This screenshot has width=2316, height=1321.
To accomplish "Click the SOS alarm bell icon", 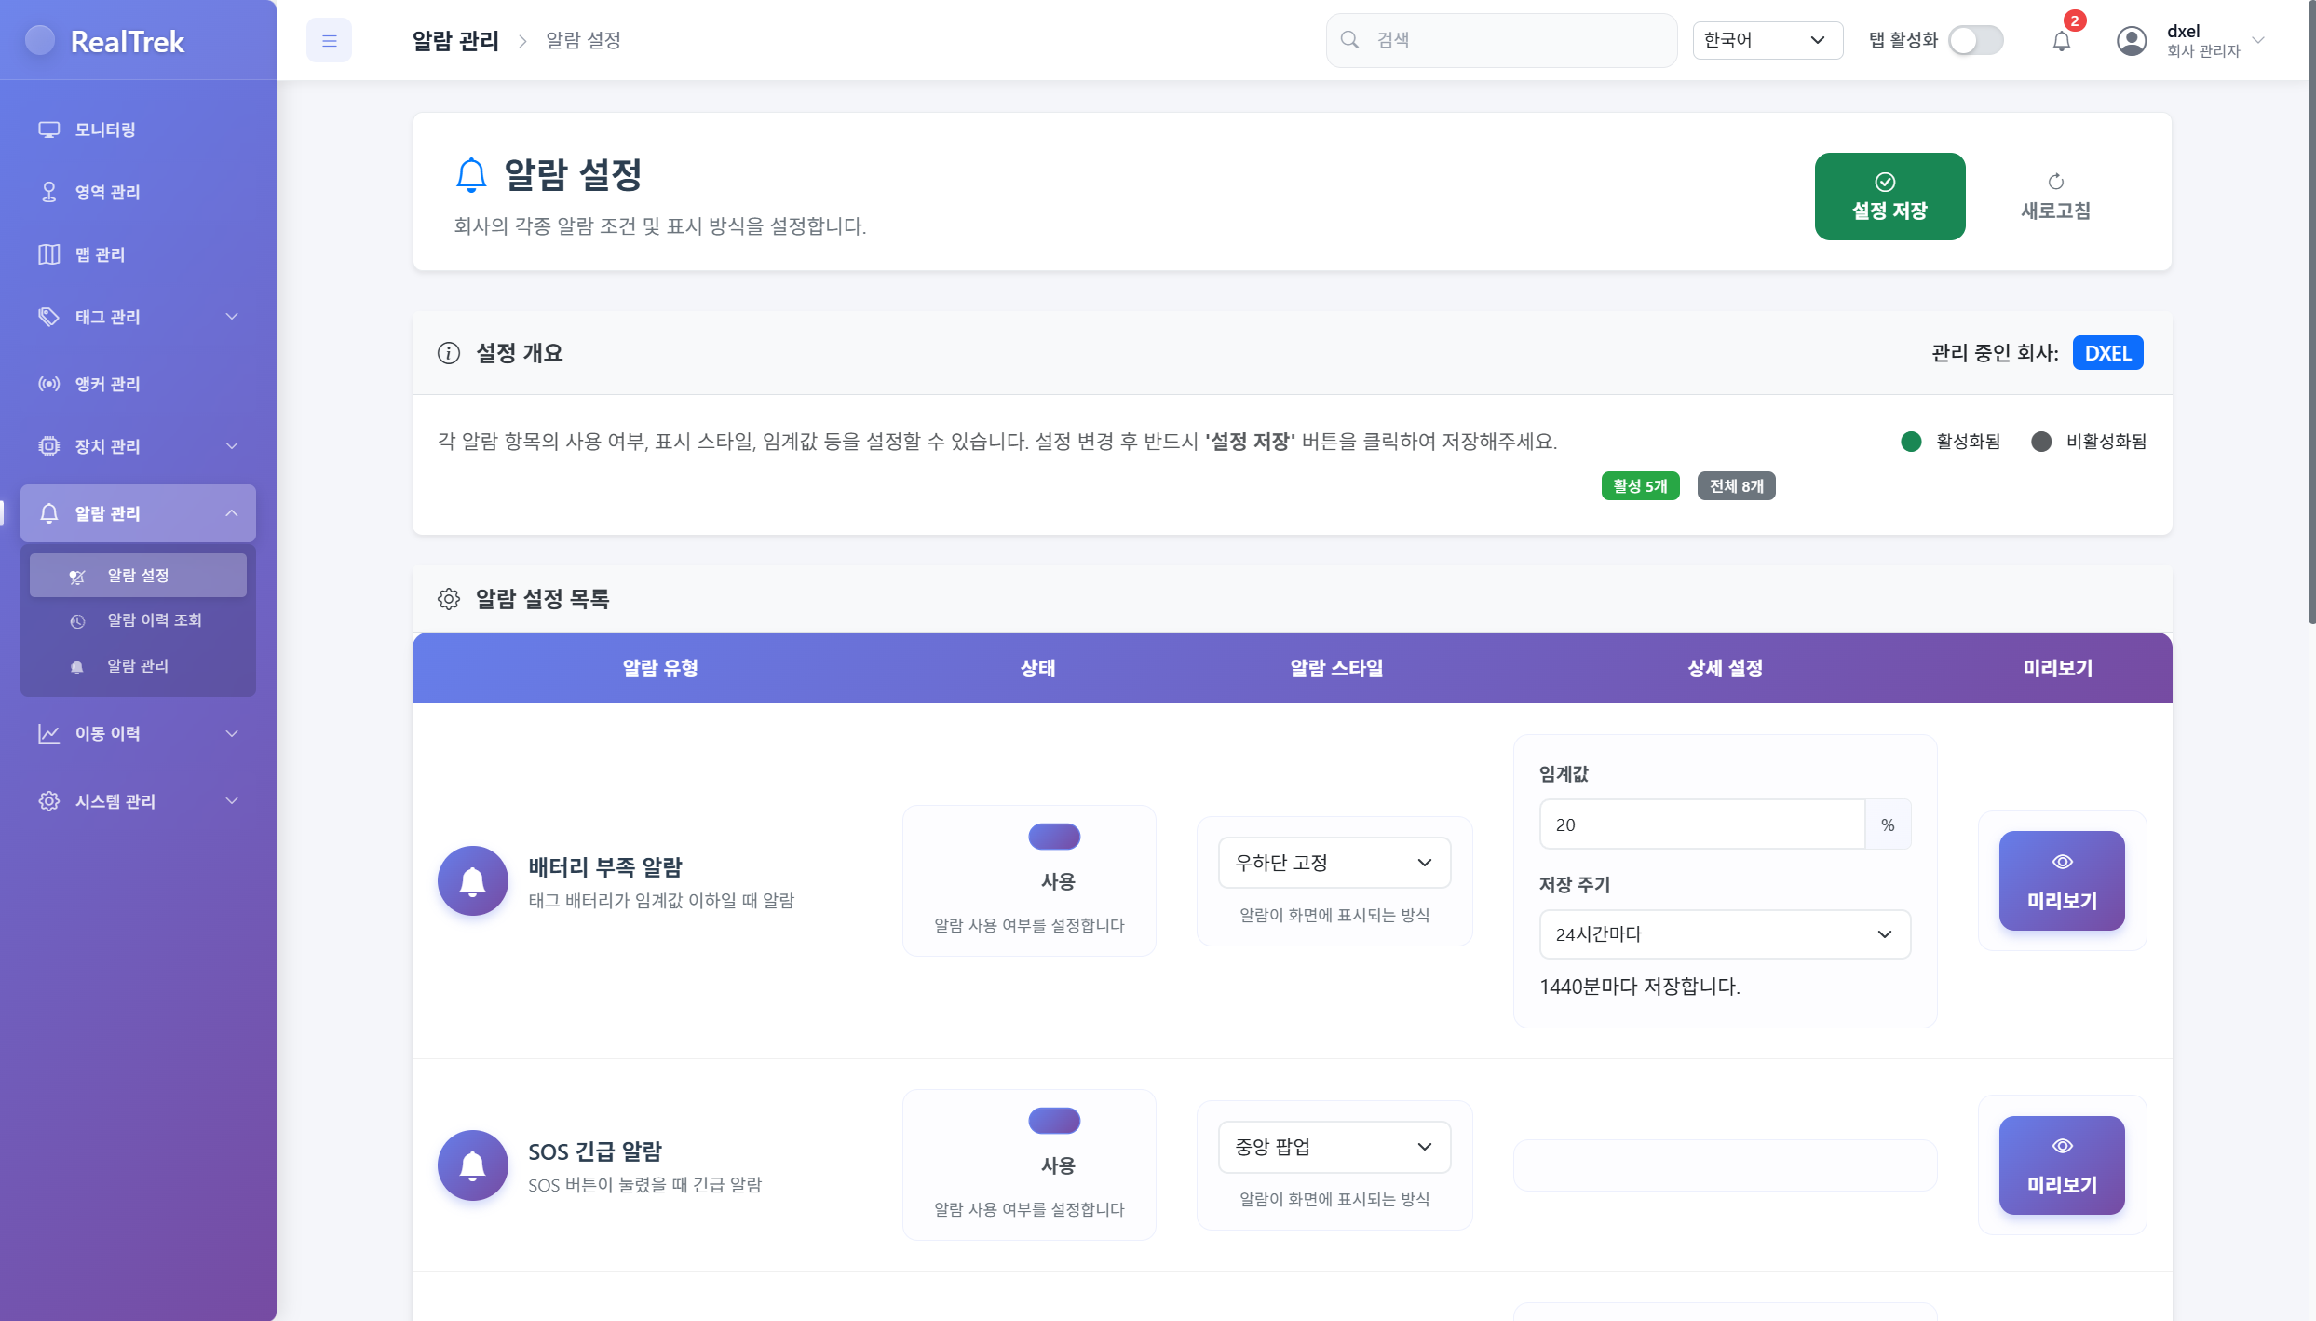I will [x=473, y=1165].
